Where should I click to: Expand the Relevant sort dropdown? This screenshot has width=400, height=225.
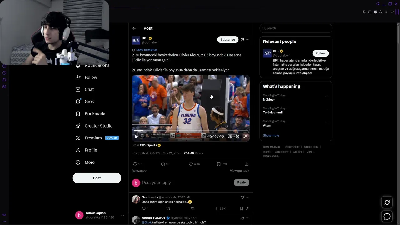pyautogui.click(x=139, y=171)
